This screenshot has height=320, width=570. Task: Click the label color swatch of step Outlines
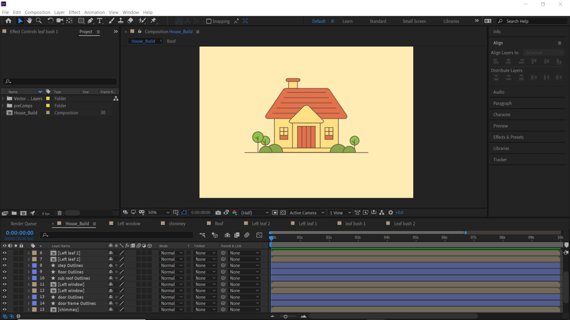coord(34,265)
